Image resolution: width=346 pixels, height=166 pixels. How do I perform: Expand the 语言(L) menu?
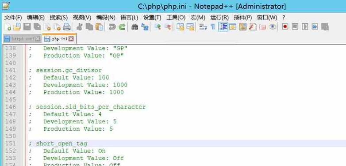129,17
